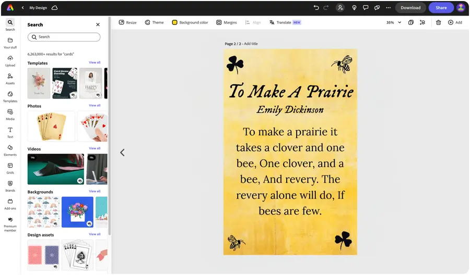View all Templates results
470x275 pixels.
click(95, 63)
